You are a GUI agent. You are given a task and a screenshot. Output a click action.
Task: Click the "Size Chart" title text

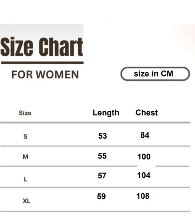pyautogui.click(x=42, y=48)
